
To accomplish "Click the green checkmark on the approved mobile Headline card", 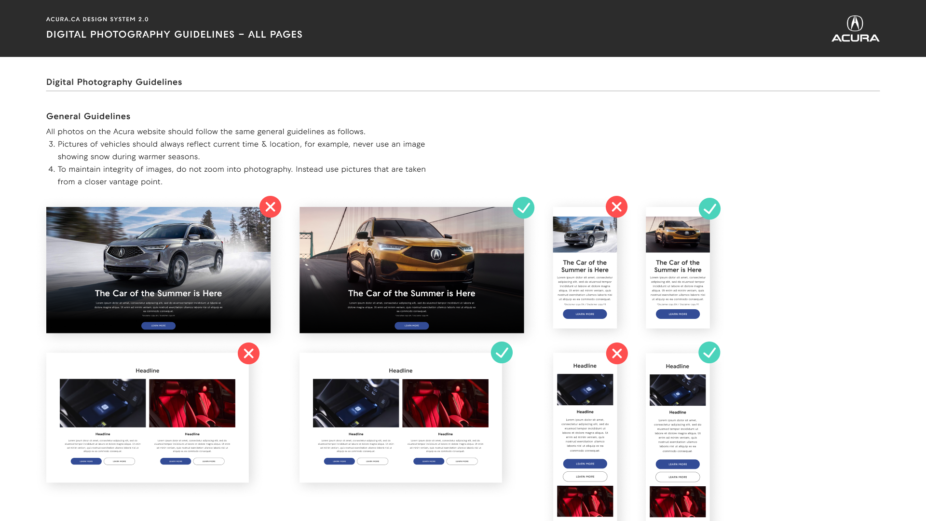I will click(709, 353).
